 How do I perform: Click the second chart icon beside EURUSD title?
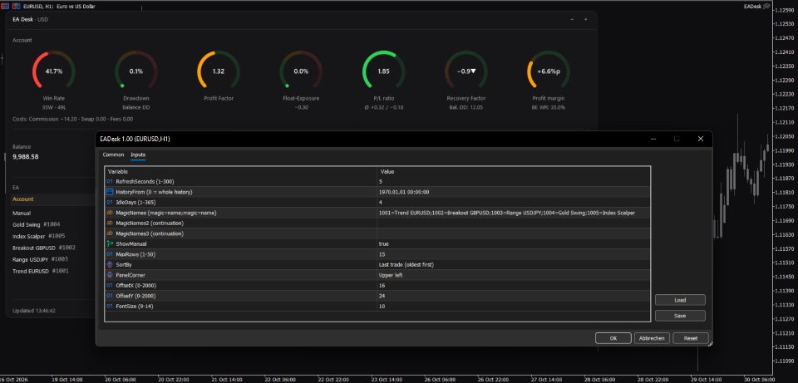point(16,6)
